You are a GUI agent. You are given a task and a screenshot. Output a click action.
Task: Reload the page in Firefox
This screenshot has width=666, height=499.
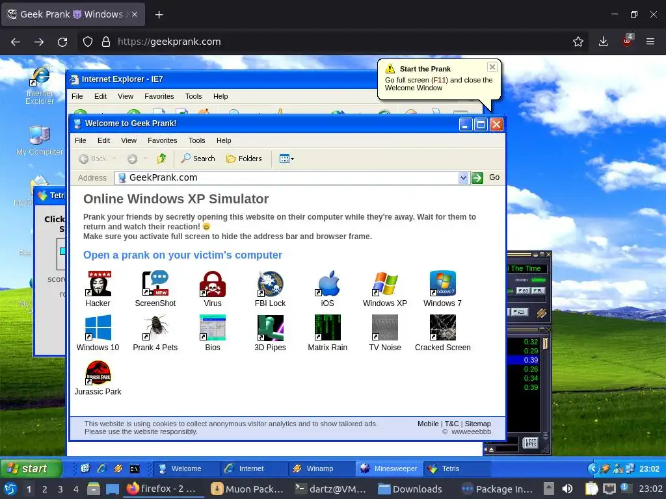[62, 42]
